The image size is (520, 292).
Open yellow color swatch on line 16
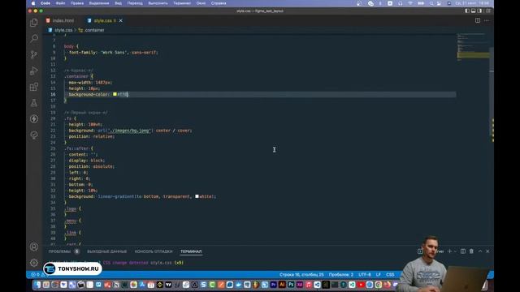coord(115,94)
